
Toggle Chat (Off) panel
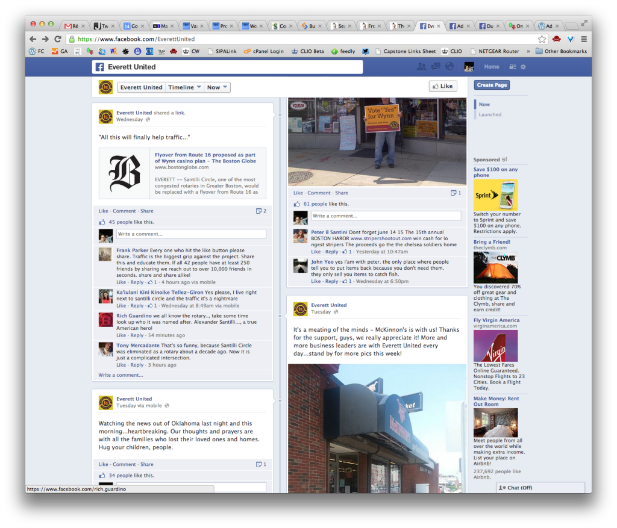[540, 488]
